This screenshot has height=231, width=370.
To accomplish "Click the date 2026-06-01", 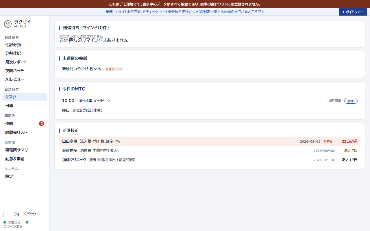I will click(310, 141).
